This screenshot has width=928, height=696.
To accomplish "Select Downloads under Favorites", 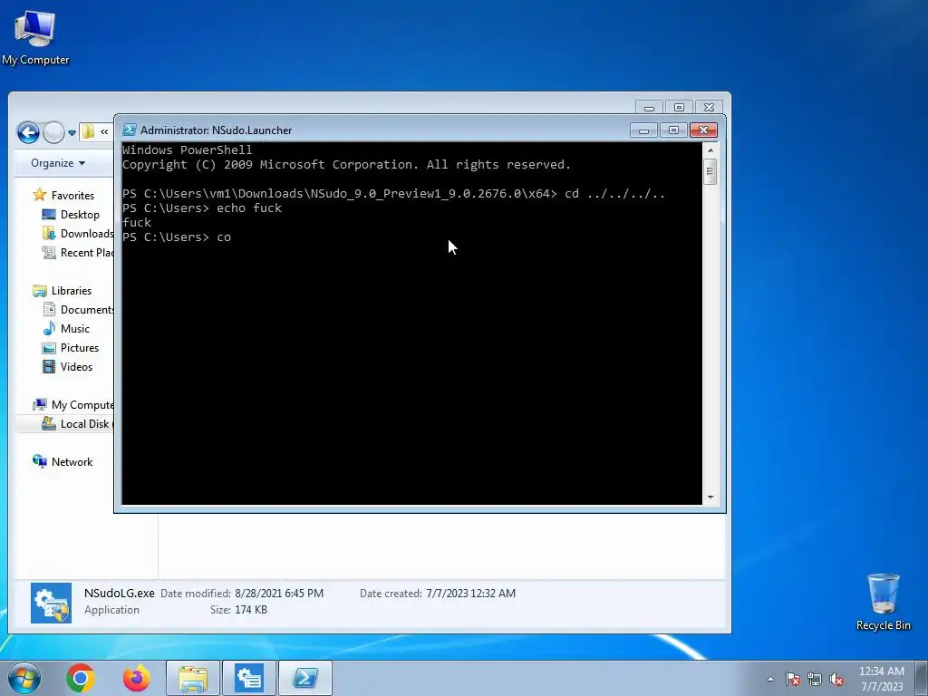I will point(78,233).
